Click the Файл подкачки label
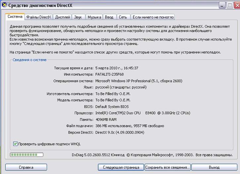Image resolution: width=240 pixels, height=174 pixels. pyautogui.click(x=79, y=126)
